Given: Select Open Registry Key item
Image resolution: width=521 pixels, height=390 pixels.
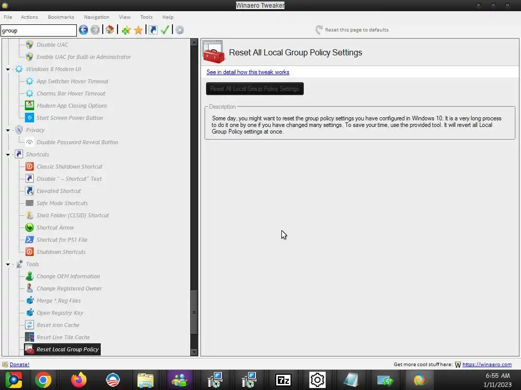Looking at the screenshot, I should (60, 313).
